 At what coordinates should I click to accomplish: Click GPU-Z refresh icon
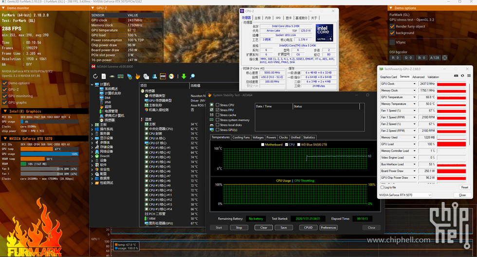462,76
